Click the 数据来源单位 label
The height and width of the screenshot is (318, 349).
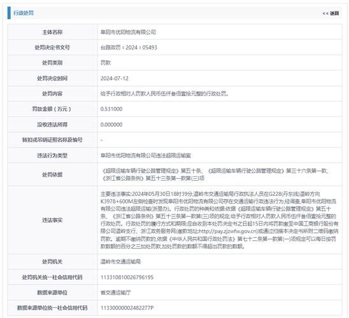(52, 293)
